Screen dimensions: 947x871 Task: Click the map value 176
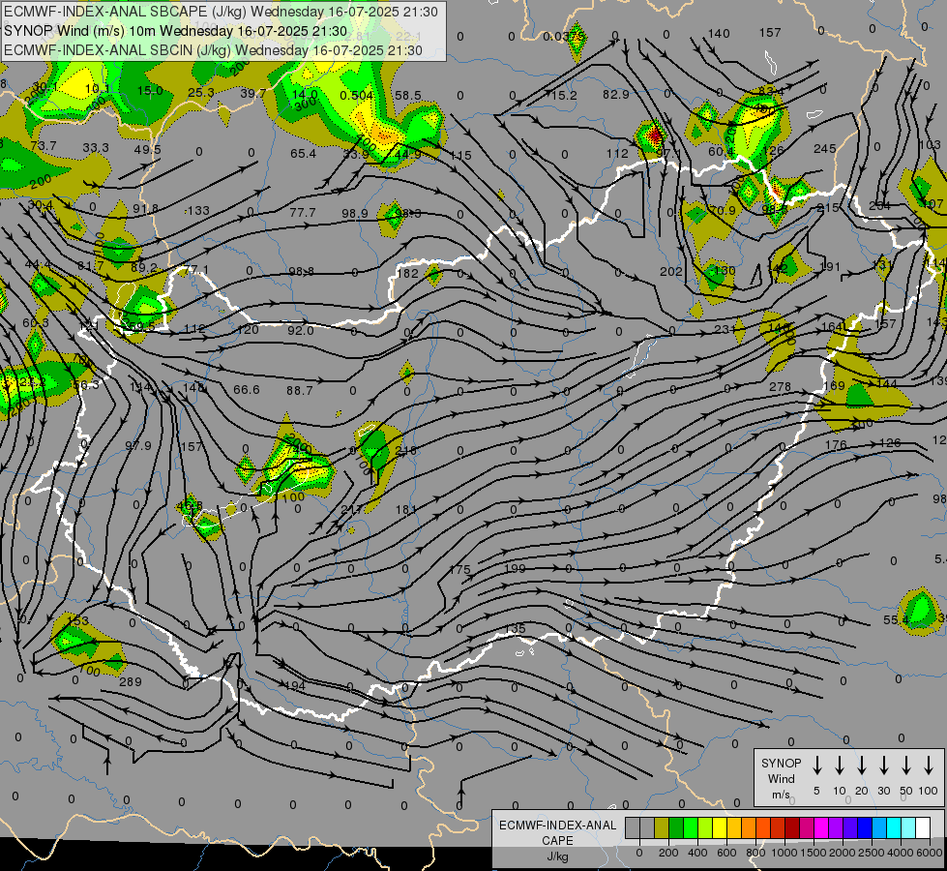(836, 445)
